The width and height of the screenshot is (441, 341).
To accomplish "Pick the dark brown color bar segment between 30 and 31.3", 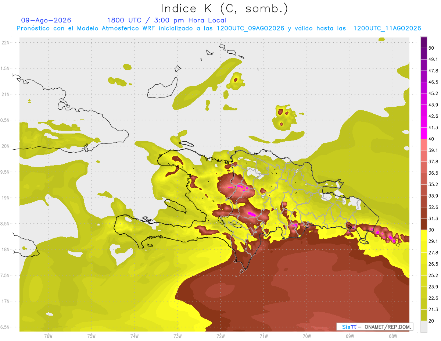I will pyautogui.click(x=424, y=224).
